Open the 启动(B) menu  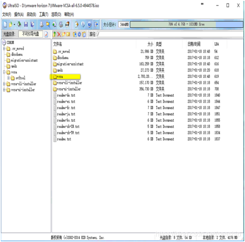(x=31, y=14)
